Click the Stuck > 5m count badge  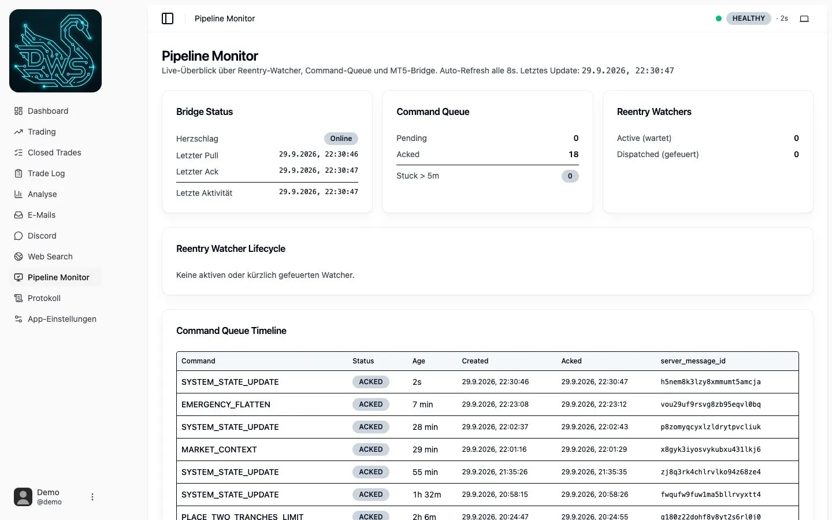tap(570, 176)
